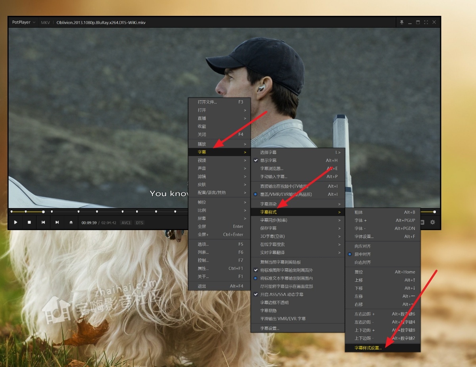Expand the 滤镜 submenu
The width and height of the screenshot is (476, 367).
pos(219,176)
